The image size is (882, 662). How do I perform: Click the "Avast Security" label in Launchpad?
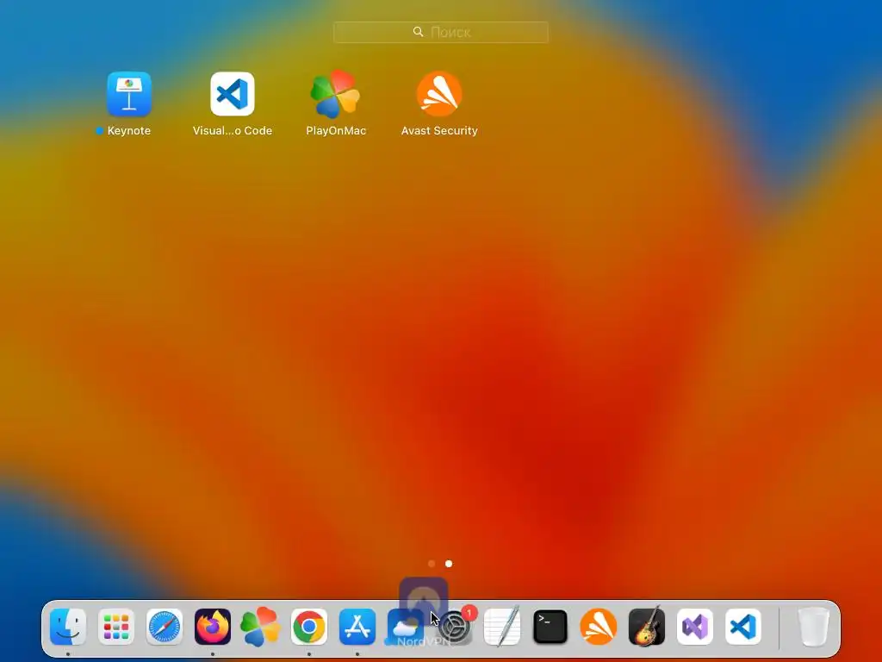coord(439,131)
